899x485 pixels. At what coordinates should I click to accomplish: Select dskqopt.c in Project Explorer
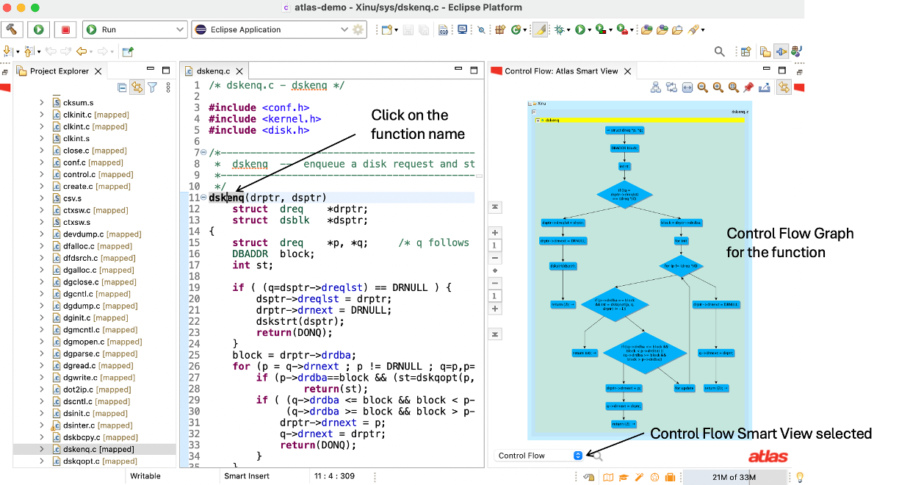94,461
